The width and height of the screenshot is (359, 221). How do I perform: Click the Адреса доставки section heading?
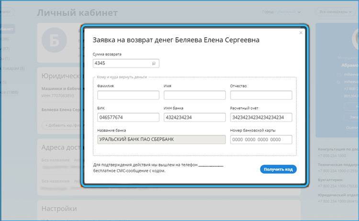[x=61, y=147]
